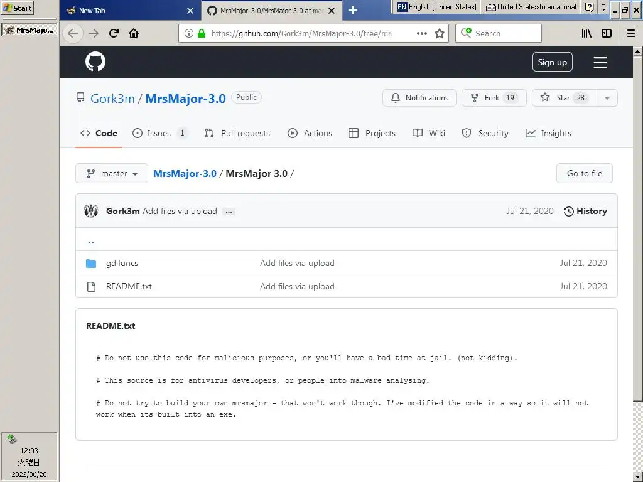
Task: Open the Security tab
Action: tap(485, 133)
